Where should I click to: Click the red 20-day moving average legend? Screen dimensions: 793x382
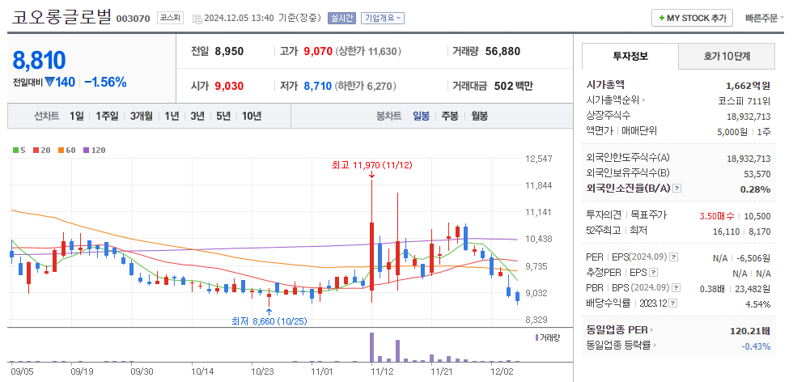click(x=41, y=151)
